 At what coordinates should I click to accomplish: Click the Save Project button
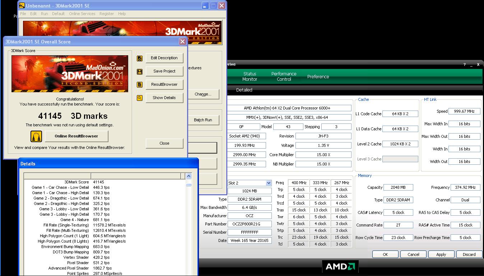[x=164, y=71]
